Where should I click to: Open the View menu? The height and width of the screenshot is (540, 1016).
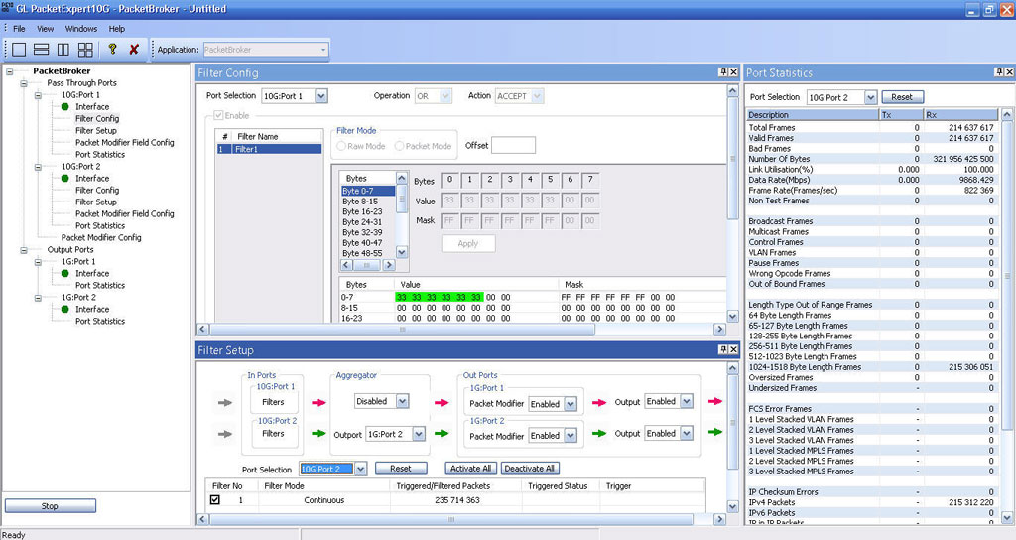(x=46, y=29)
